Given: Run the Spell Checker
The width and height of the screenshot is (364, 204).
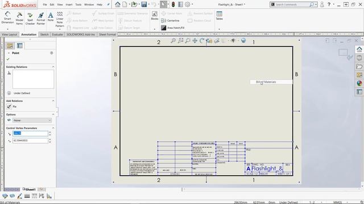Looking at the screenshot, I should pos(30,19).
